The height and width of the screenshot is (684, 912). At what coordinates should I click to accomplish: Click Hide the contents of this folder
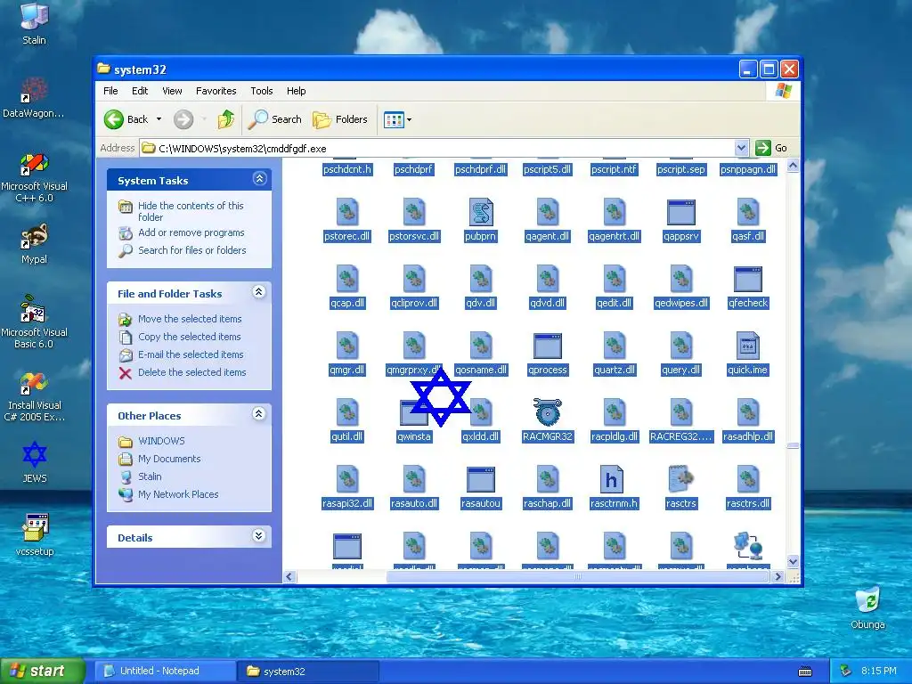pyautogui.click(x=191, y=211)
